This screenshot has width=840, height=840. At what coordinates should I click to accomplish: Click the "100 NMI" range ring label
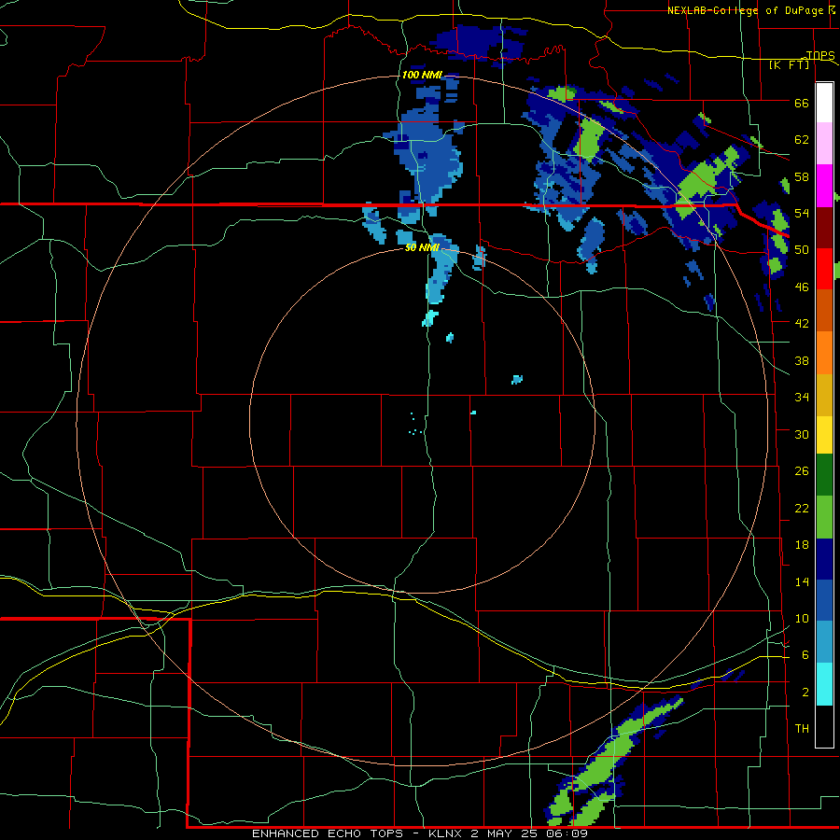coord(422,75)
